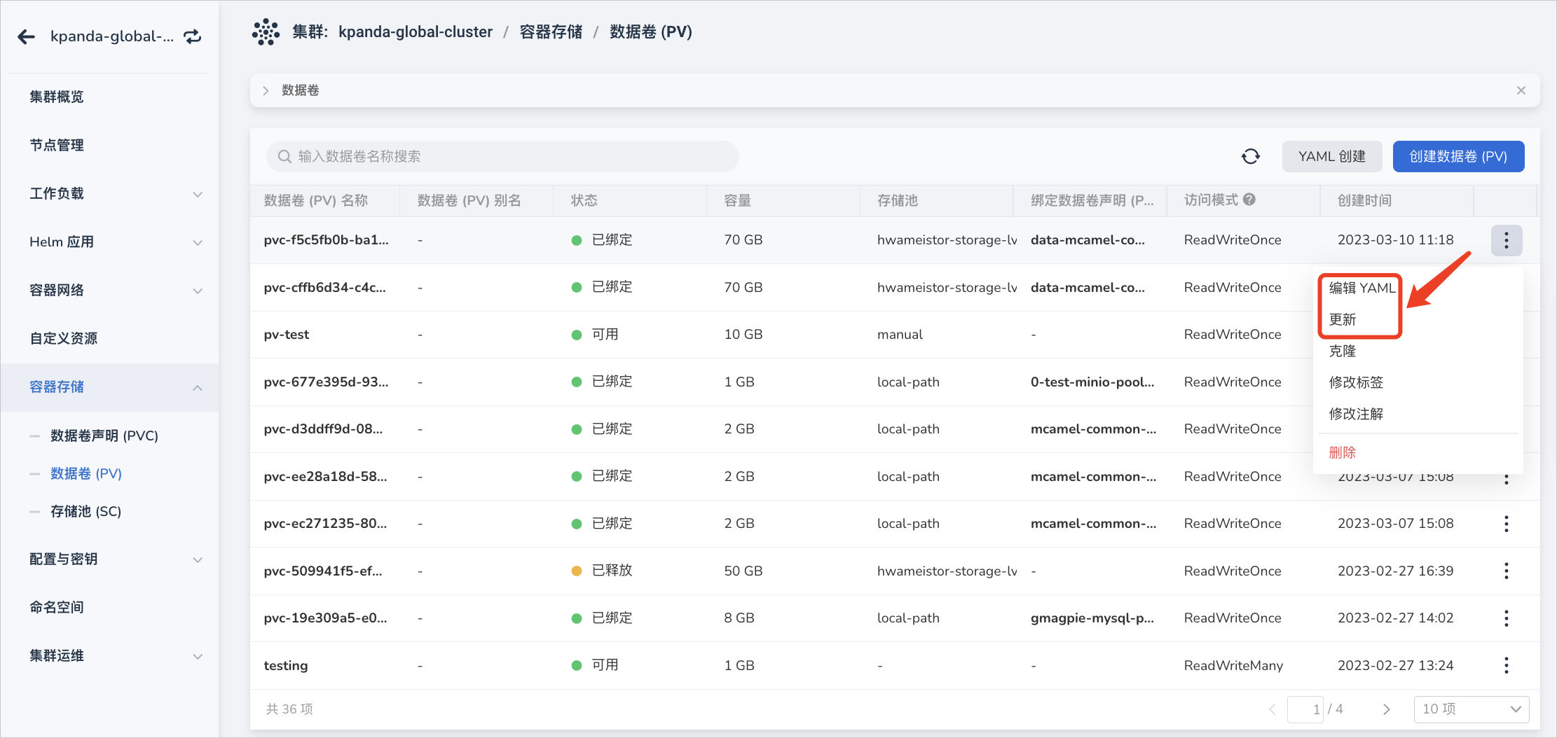Open actions menu for testing row
Image resolution: width=1557 pixels, height=738 pixels.
click(1507, 665)
